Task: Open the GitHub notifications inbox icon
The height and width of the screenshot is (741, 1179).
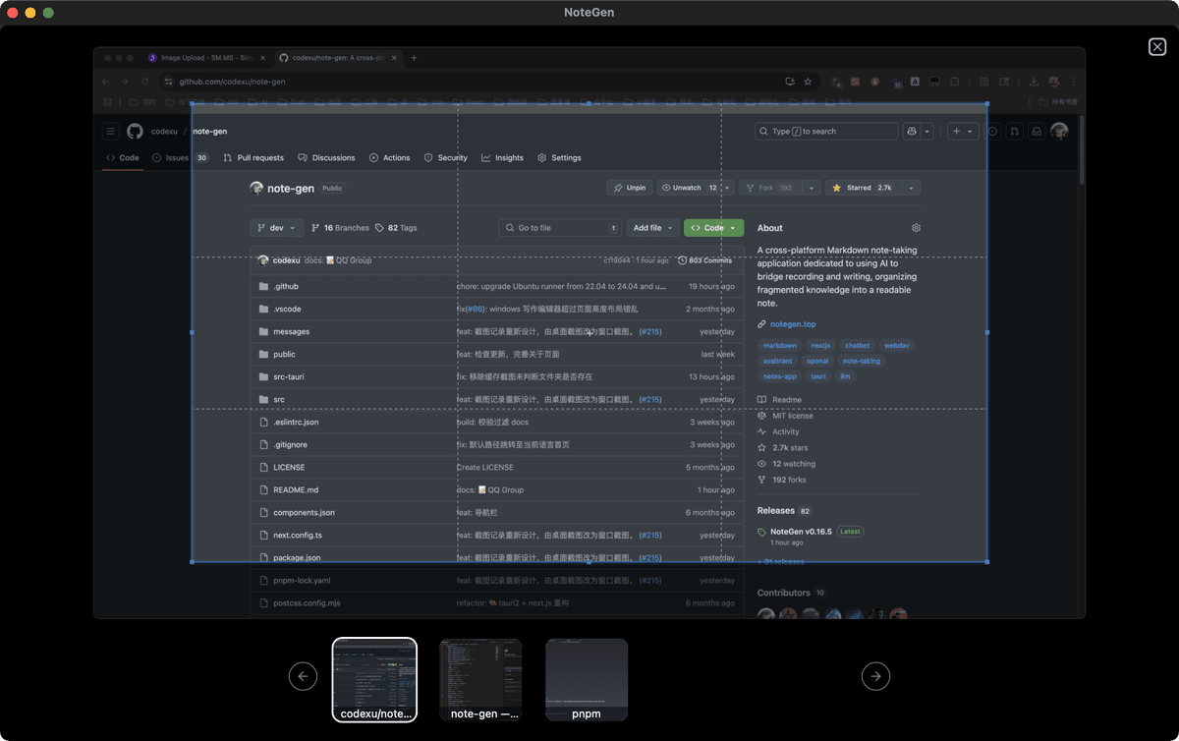Action: tap(1036, 131)
